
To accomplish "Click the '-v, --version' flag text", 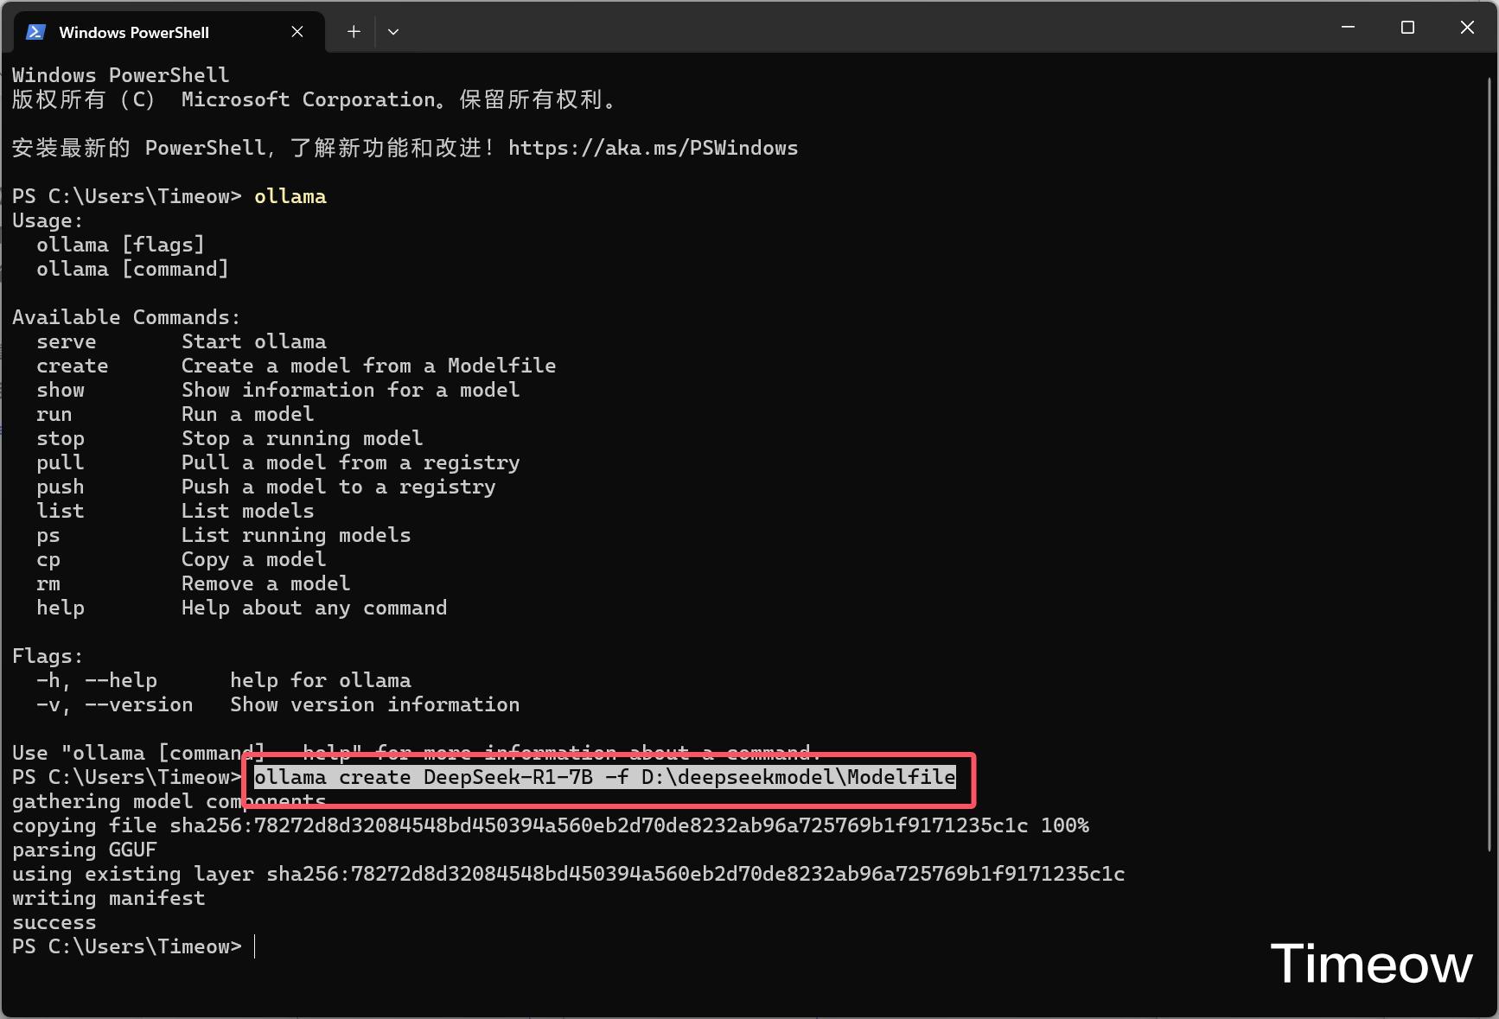I will point(115,704).
